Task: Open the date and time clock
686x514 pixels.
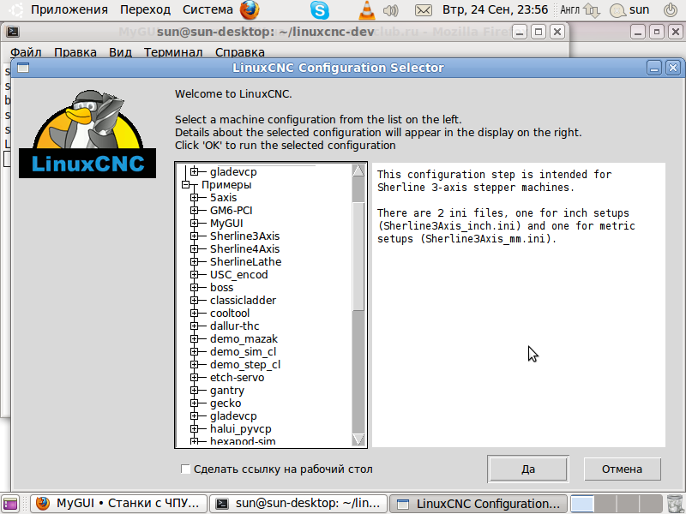Action: [495, 9]
